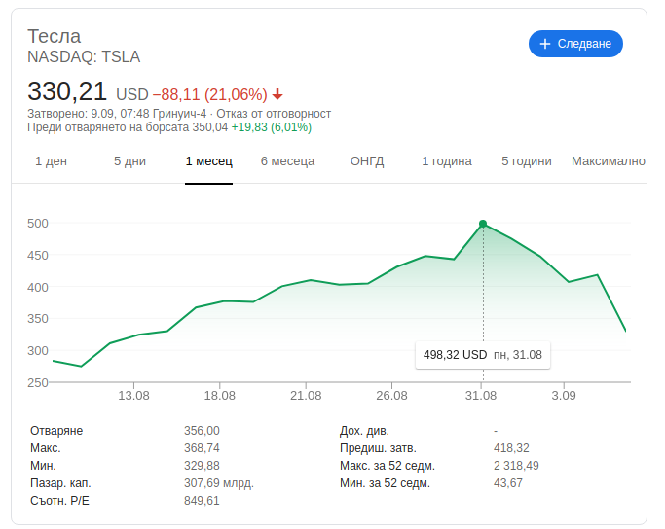Click the market cap 307,69 млрд.

tap(219, 483)
